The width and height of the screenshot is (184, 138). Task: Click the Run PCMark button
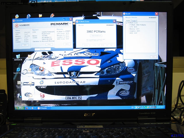pyautogui.click(x=43, y=49)
